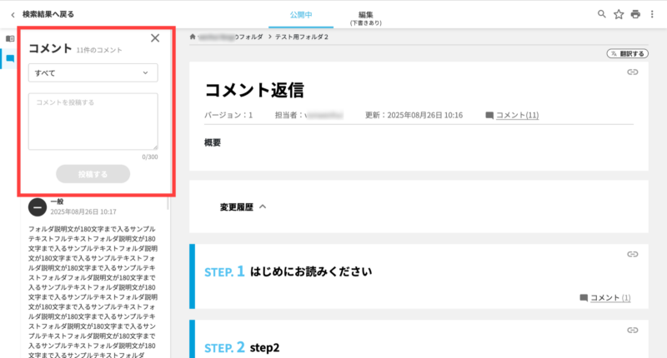Click the print icon

(635, 14)
